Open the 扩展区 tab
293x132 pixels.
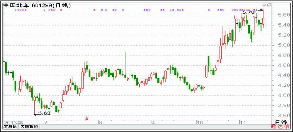coord(11,127)
